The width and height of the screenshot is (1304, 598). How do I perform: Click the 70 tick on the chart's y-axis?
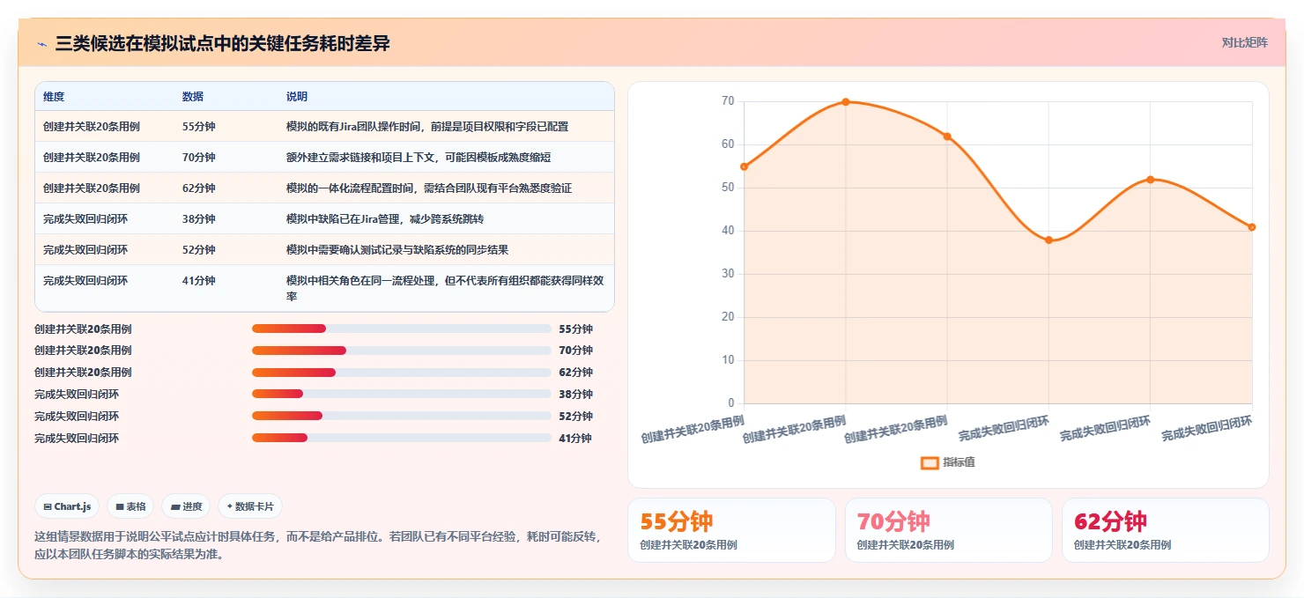(x=728, y=101)
